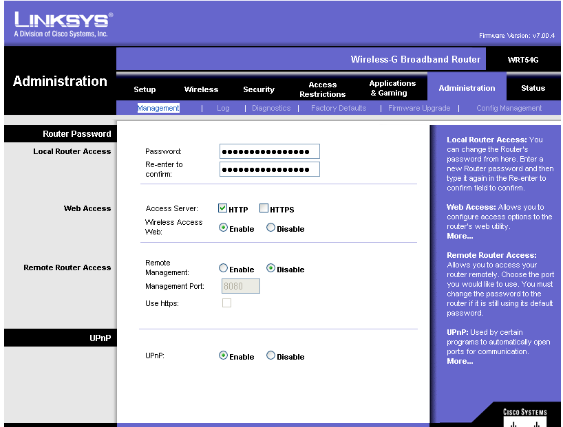Open the Security tab
Screen dimensions: 563x427
(259, 89)
